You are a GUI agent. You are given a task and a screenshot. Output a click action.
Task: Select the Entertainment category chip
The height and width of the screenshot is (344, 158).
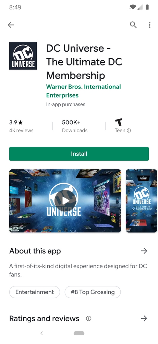pyautogui.click(x=35, y=292)
